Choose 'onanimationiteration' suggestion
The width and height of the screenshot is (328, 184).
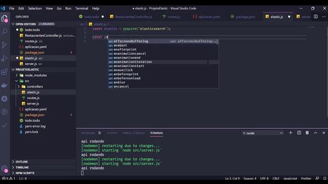pyautogui.click(x=163, y=62)
